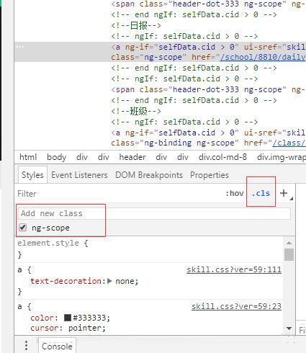The width and height of the screenshot is (306, 353).
Task: Open the Console drawer tab
Action: [57, 346]
